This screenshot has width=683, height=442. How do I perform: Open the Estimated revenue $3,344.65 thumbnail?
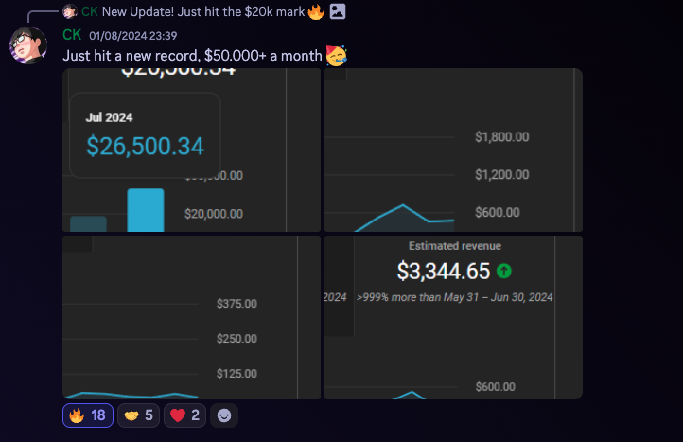(453, 317)
